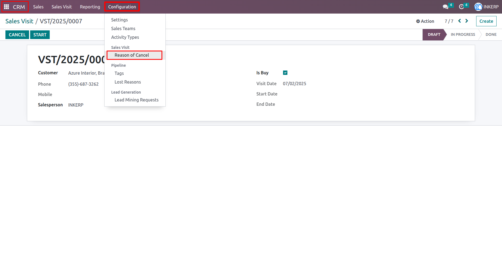Open the conversations chat bubble icon
502x262 pixels.
point(445,7)
